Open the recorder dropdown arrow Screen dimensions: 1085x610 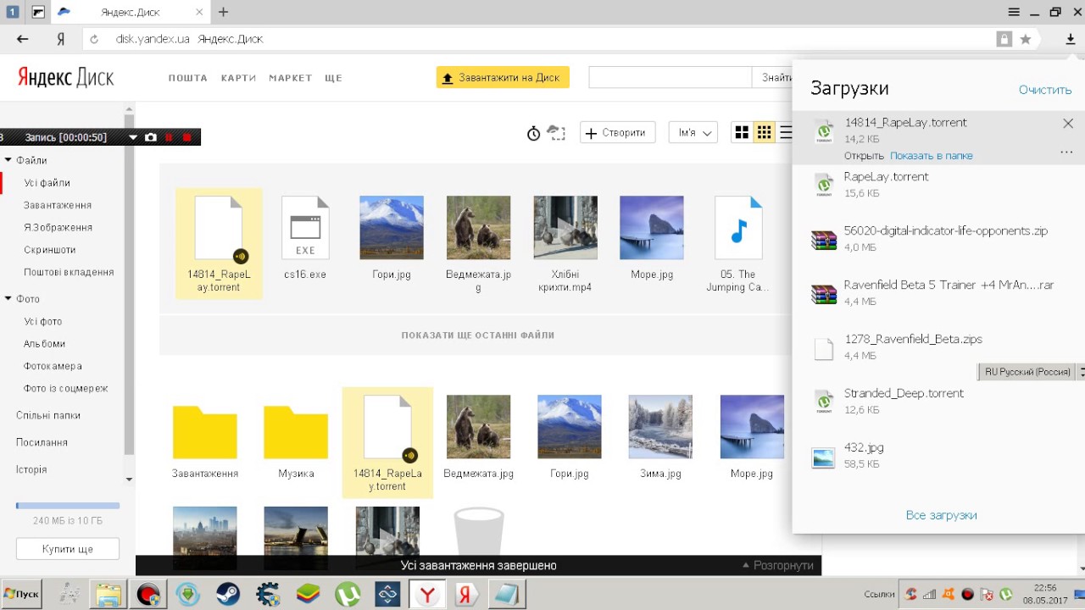(x=133, y=137)
